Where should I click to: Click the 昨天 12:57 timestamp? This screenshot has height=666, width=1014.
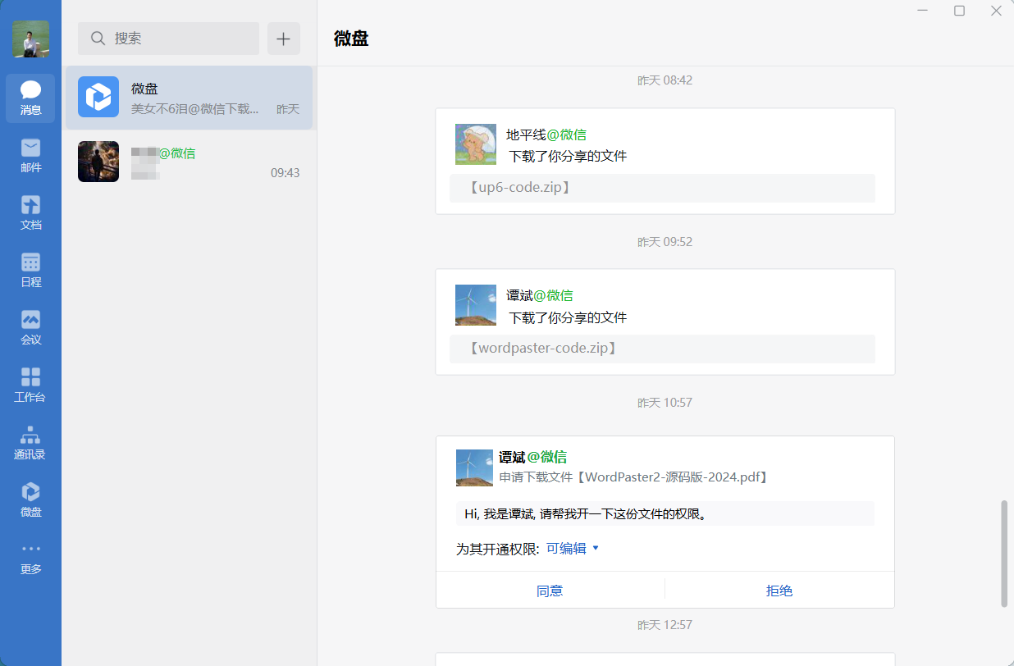pos(665,625)
